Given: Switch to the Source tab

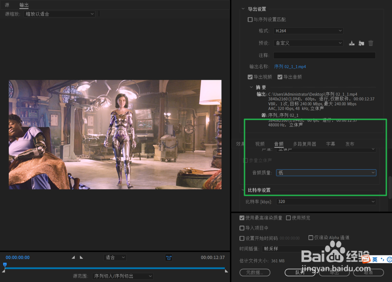Looking at the screenshot, I should (7, 5).
